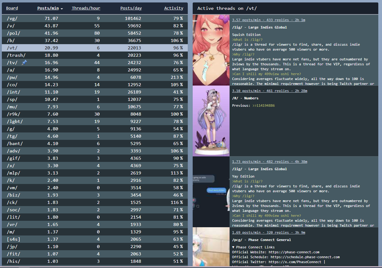Sort by the Posts/day column header
382x268 pixels.
[131, 8]
